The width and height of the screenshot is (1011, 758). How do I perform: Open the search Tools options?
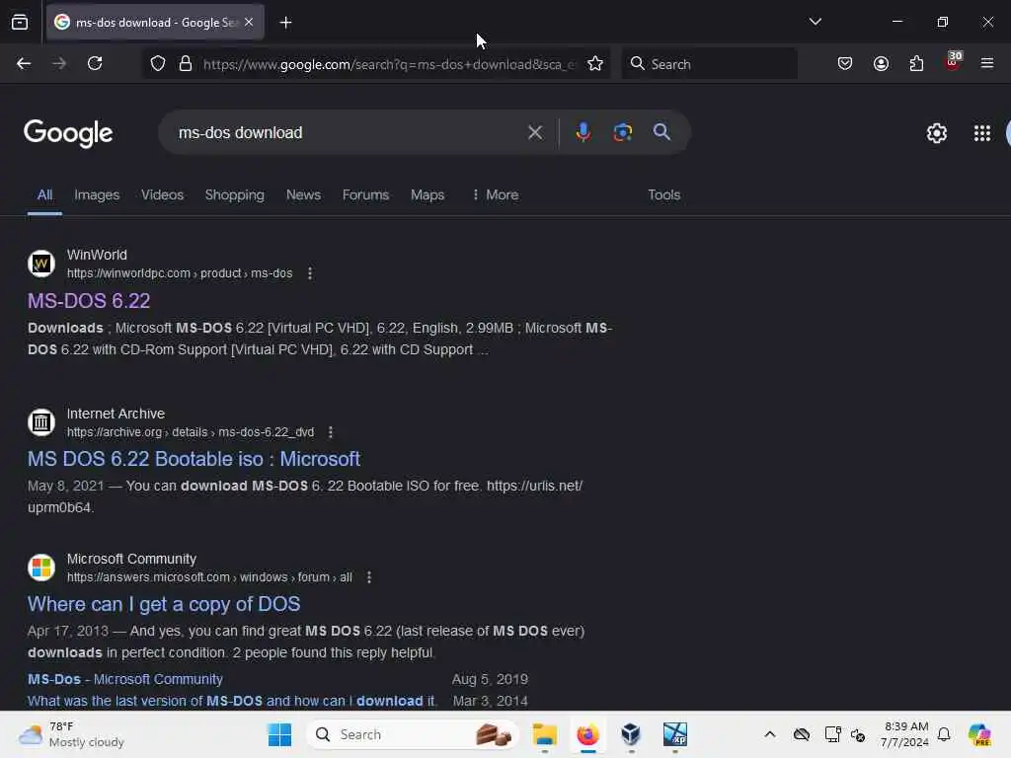pyautogui.click(x=663, y=194)
